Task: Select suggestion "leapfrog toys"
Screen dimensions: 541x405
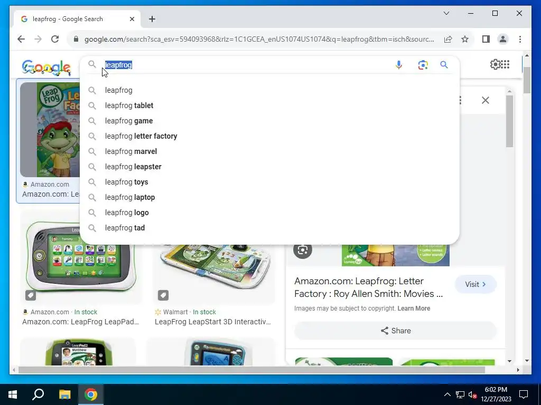Action: pyautogui.click(x=269, y=182)
